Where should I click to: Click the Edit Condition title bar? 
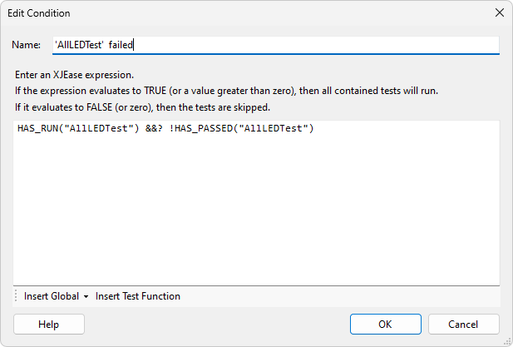pyautogui.click(x=208, y=13)
